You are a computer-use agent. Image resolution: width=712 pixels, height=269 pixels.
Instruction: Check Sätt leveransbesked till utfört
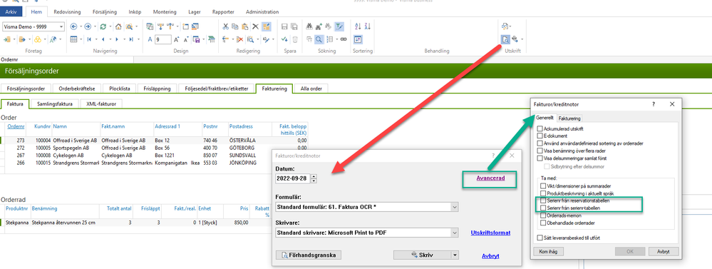point(540,238)
